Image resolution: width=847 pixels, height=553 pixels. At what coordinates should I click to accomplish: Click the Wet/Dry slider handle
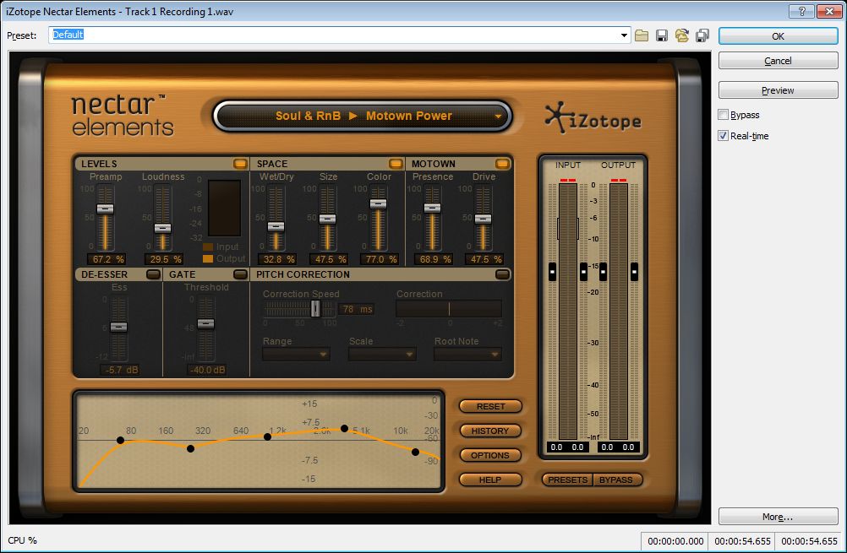pos(276,226)
